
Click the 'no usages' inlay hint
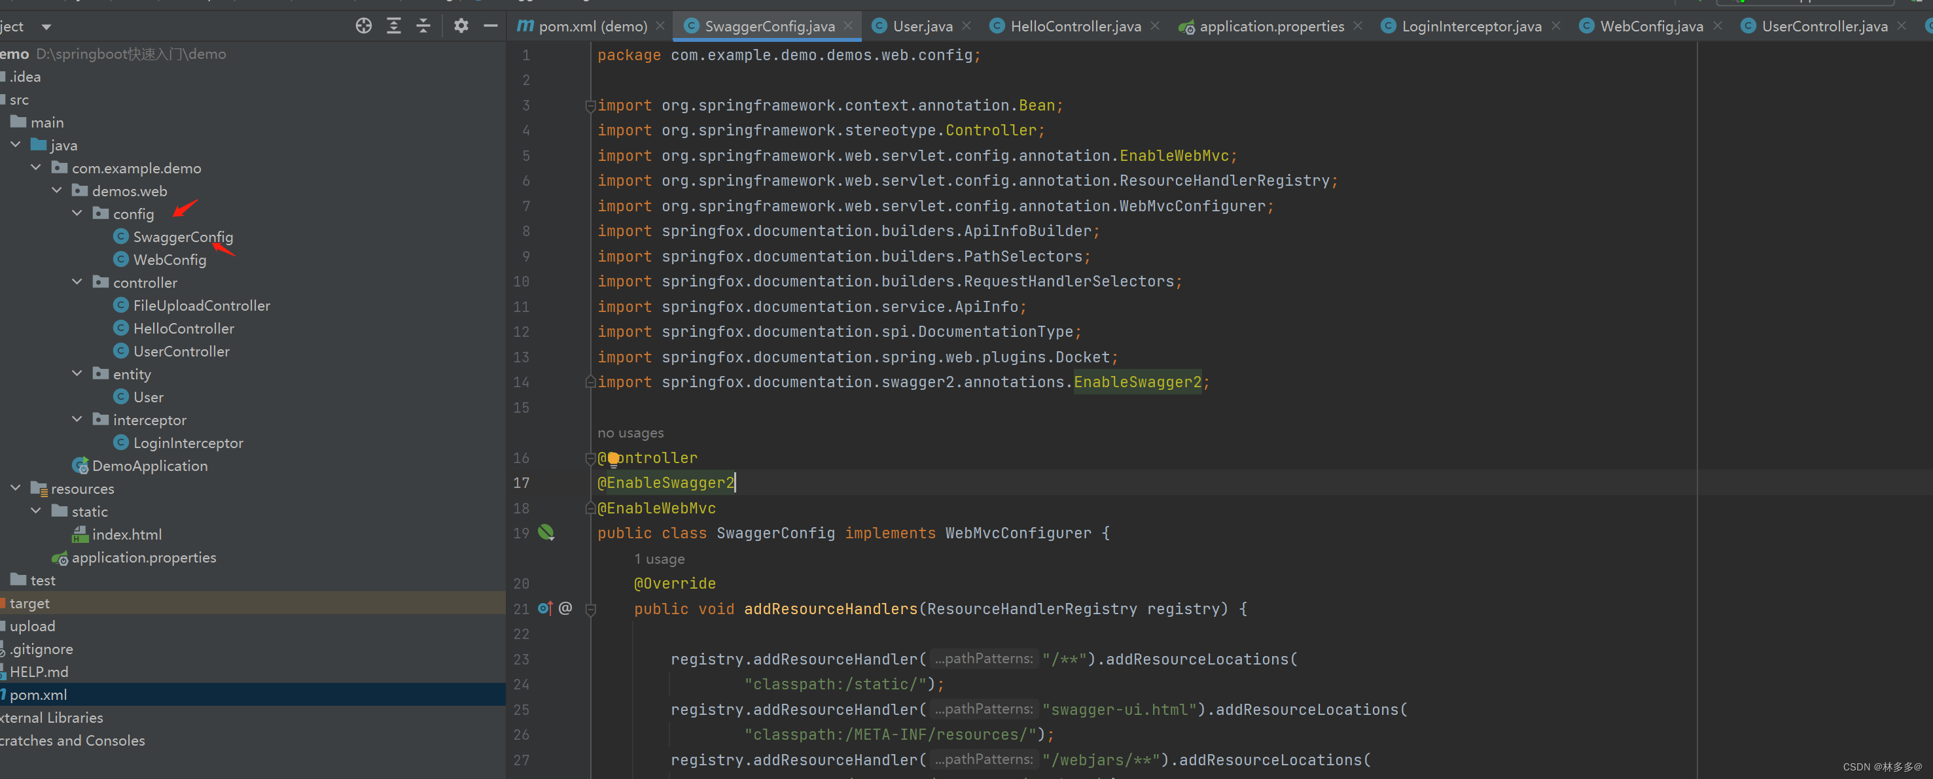(630, 432)
